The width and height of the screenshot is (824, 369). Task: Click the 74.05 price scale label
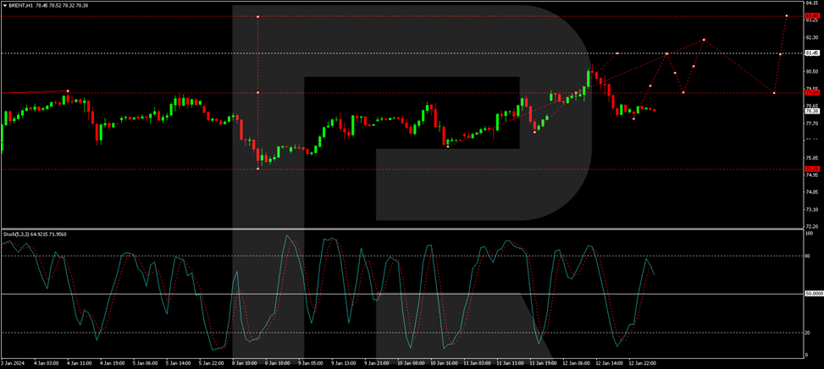click(812, 193)
